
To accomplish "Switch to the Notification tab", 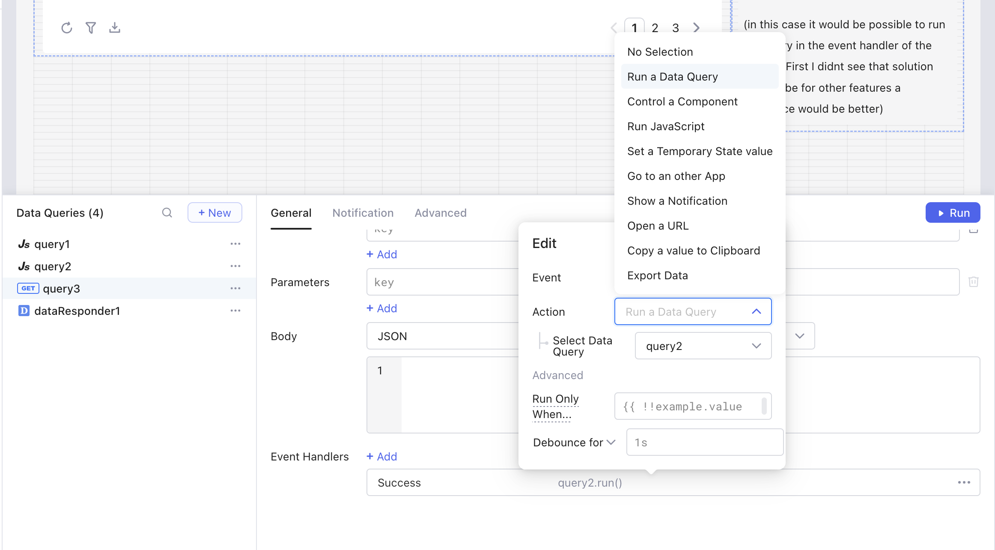I will pos(363,212).
